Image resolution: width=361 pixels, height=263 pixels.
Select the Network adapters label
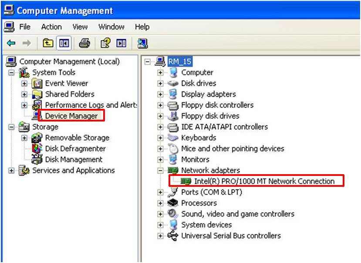(211, 170)
